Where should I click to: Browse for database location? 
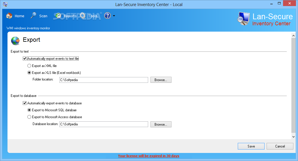161,124
